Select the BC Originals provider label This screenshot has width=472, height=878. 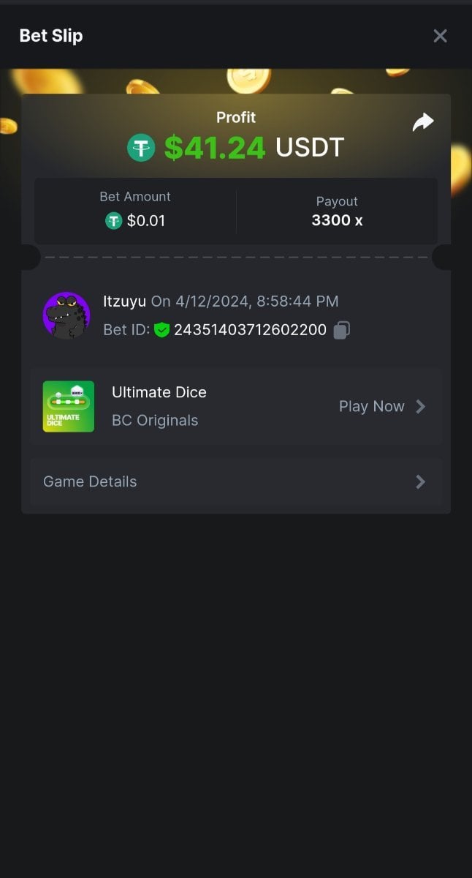pyautogui.click(x=155, y=421)
